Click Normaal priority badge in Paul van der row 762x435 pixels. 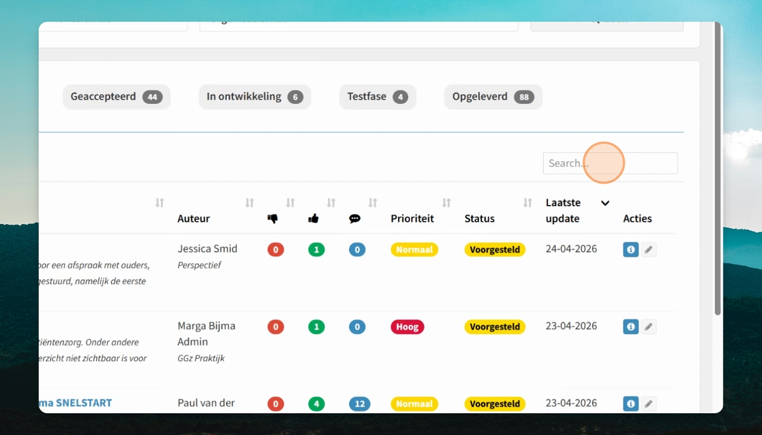(x=414, y=404)
